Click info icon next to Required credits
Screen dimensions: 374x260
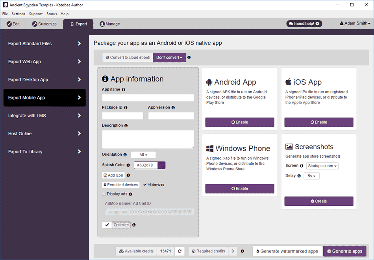tap(242, 251)
